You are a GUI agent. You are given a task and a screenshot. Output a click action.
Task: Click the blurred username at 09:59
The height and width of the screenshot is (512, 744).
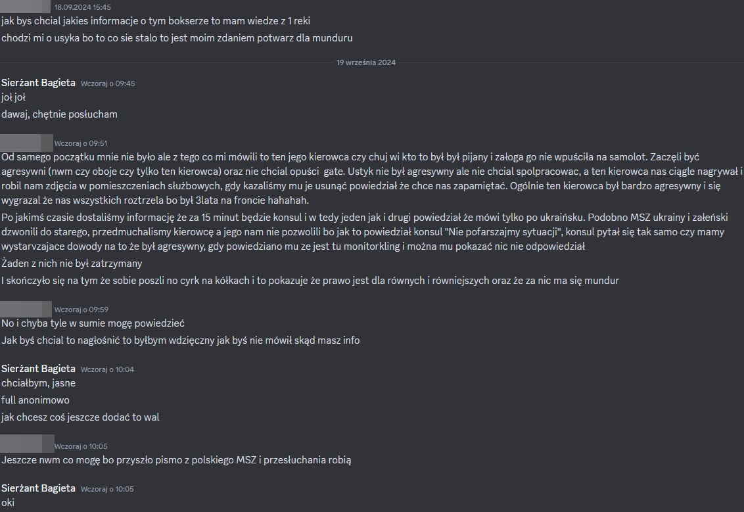coord(26,309)
